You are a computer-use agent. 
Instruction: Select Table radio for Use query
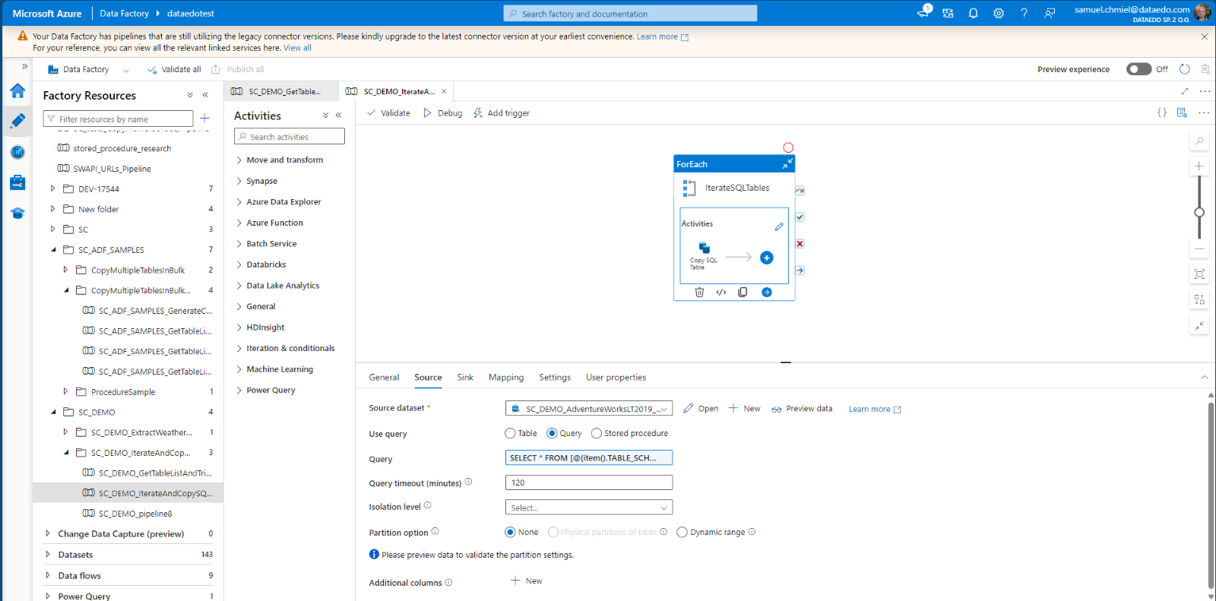(510, 433)
